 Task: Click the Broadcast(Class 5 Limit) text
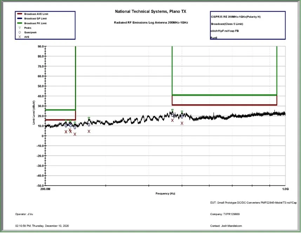[227, 24]
